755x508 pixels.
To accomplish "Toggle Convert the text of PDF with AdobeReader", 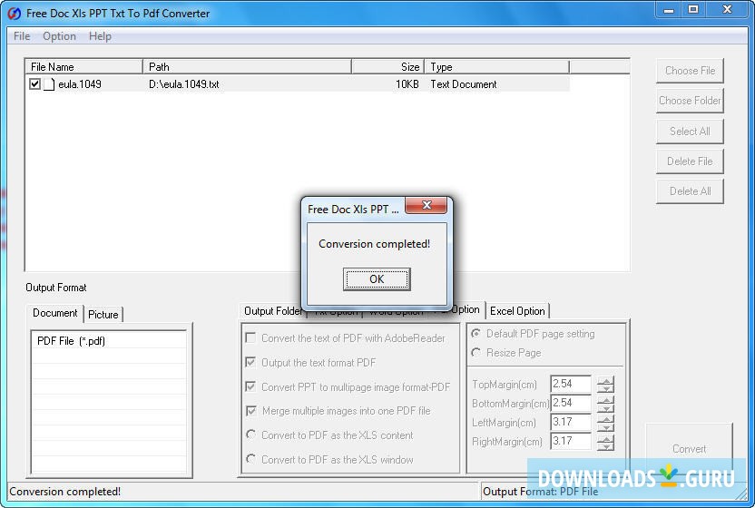I will coord(250,338).
